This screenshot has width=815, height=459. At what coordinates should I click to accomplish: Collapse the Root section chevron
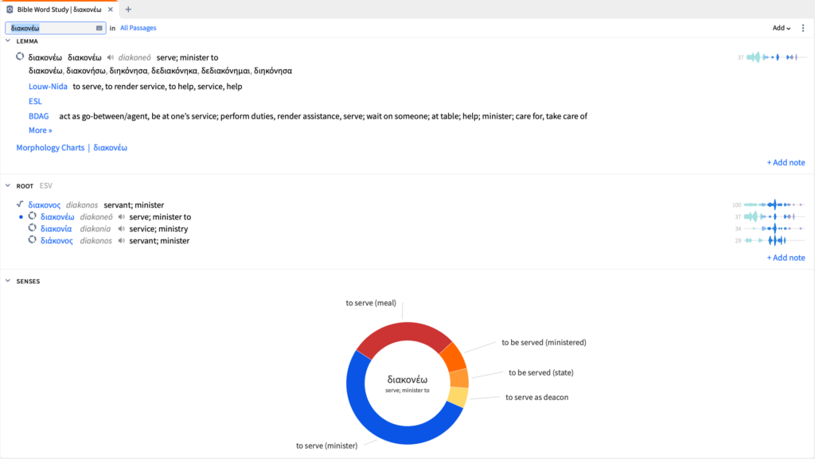8,185
